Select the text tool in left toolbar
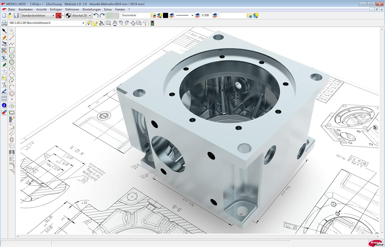Image resolution: width=385 pixels, height=247 pixels. click(4, 92)
